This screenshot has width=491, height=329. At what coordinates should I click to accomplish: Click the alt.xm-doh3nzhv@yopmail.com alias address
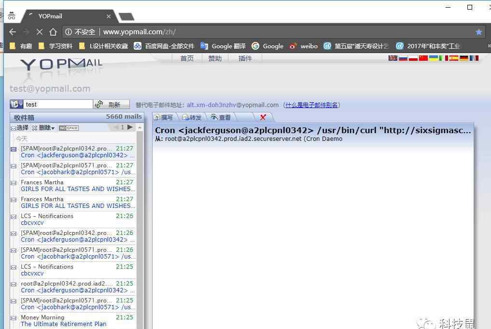[233, 105]
